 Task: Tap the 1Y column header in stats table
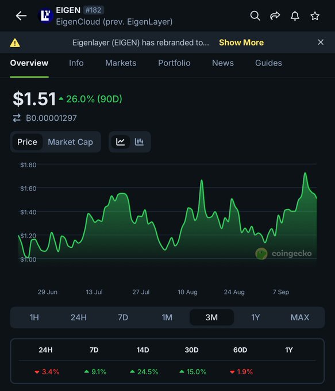(x=289, y=350)
